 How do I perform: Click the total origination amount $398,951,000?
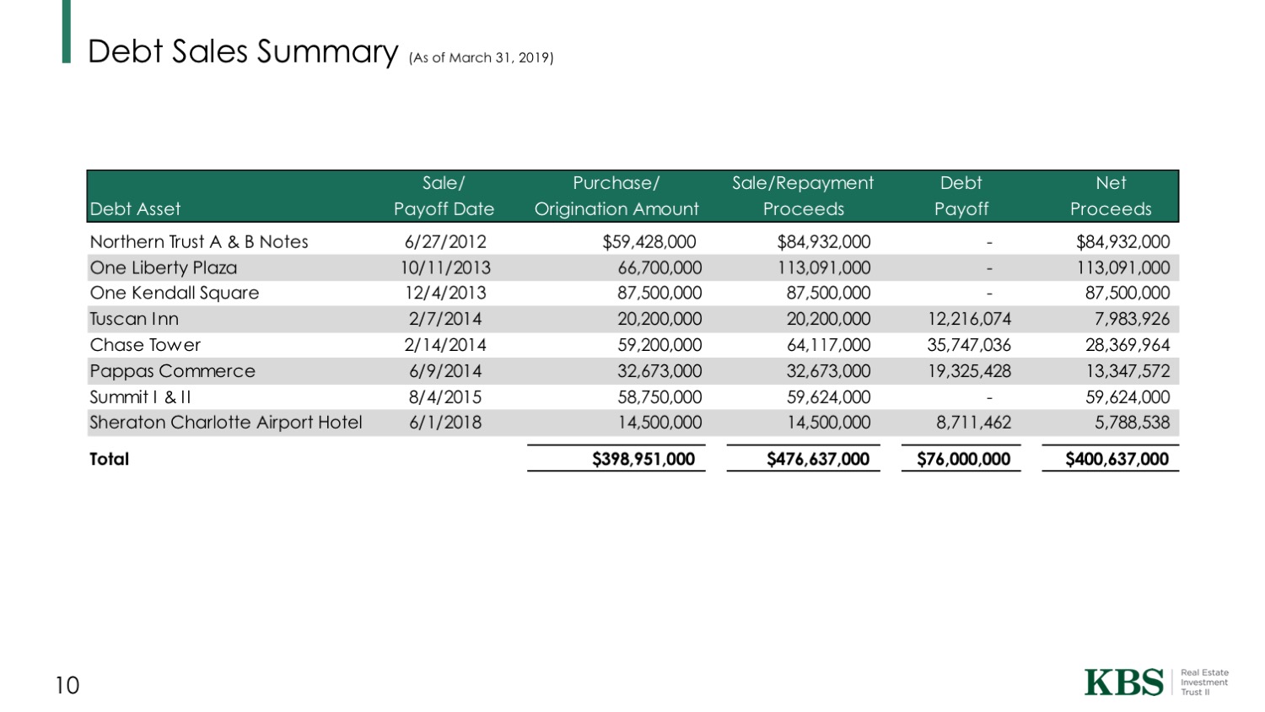[x=643, y=459]
